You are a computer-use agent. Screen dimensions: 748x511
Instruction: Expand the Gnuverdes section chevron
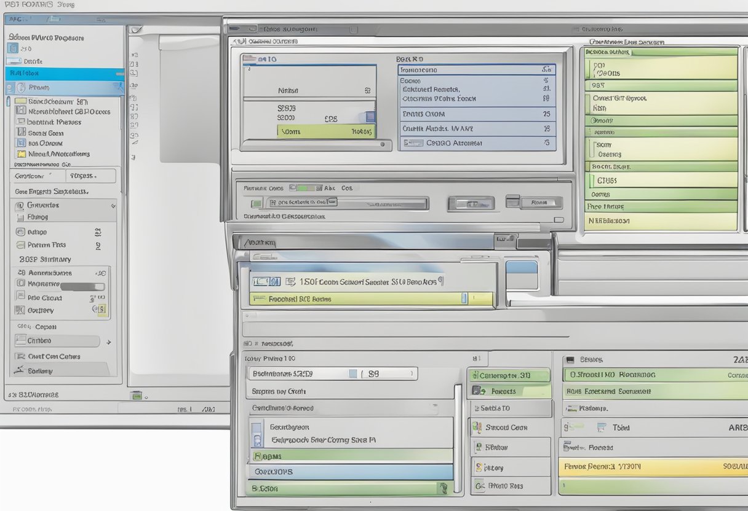coord(113,206)
